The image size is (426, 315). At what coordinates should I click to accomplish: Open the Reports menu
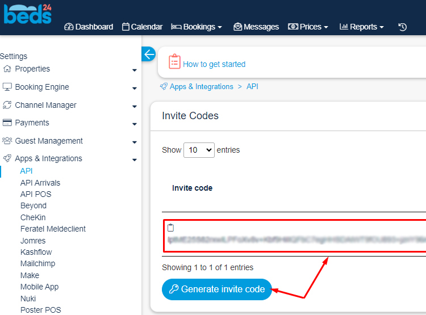(x=361, y=27)
